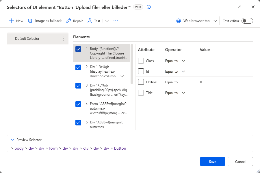Click the New selector plus icon

(x=12, y=21)
